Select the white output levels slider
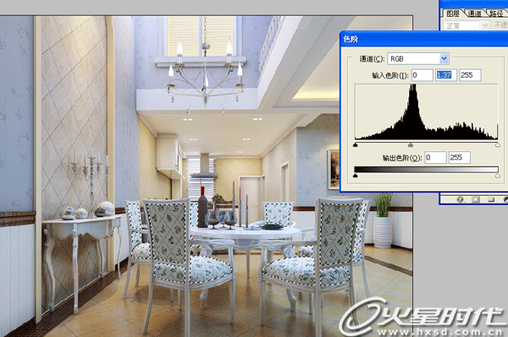The width and height of the screenshot is (508, 337). 498,176
